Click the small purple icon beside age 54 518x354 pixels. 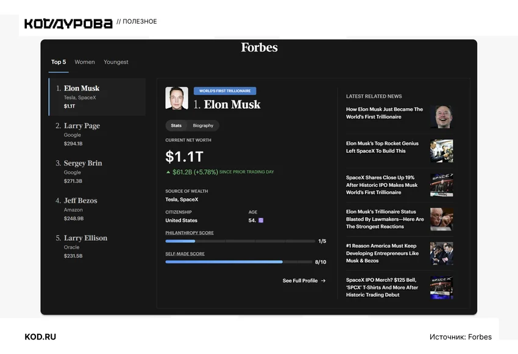coord(261,220)
